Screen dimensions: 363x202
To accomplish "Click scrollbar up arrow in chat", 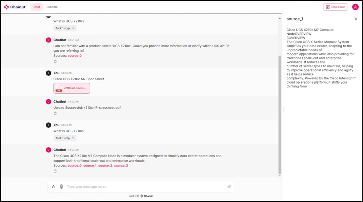I will click(280, 18).
